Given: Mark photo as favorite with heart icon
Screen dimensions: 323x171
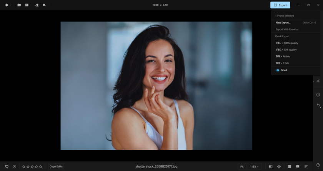Looking at the screenshot, I should [7, 166].
